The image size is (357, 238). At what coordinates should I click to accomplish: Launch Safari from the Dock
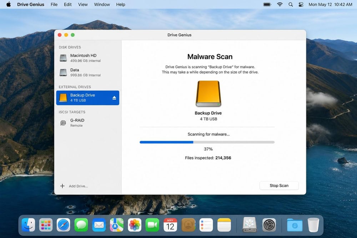click(x=64, y=225)
